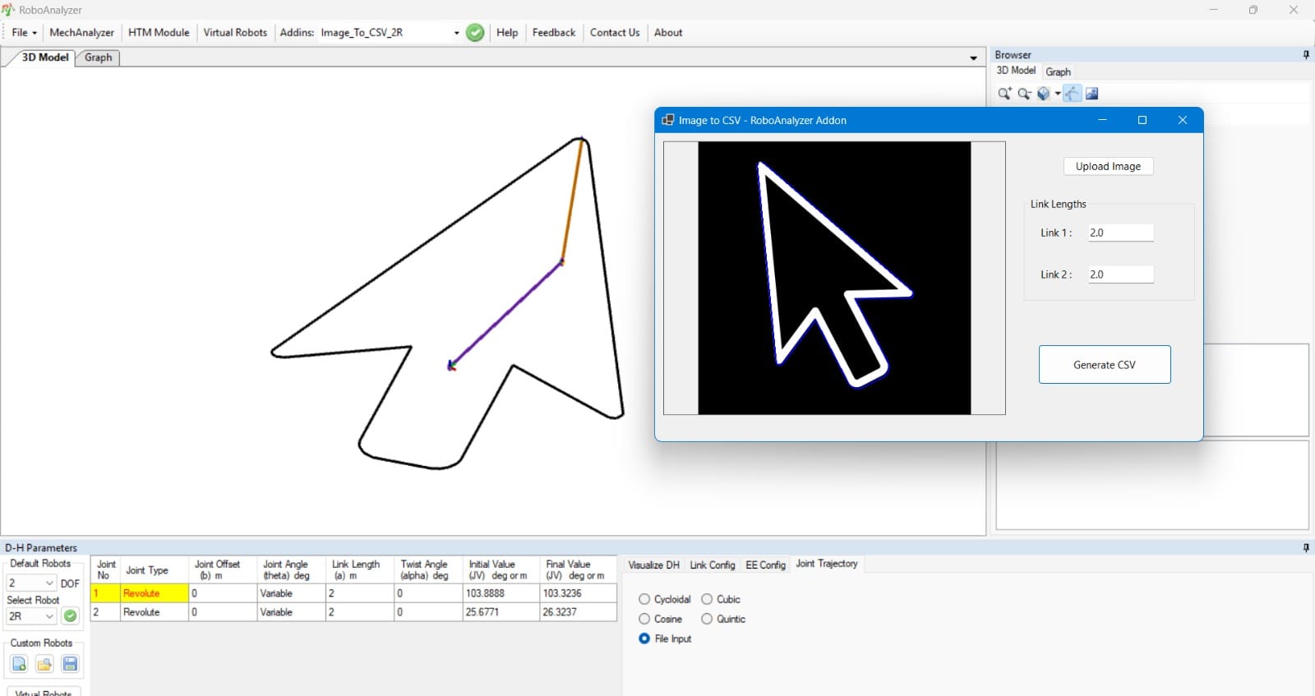Click the Feedback menu button
The image size is (1315, 696).
point(554,33)
